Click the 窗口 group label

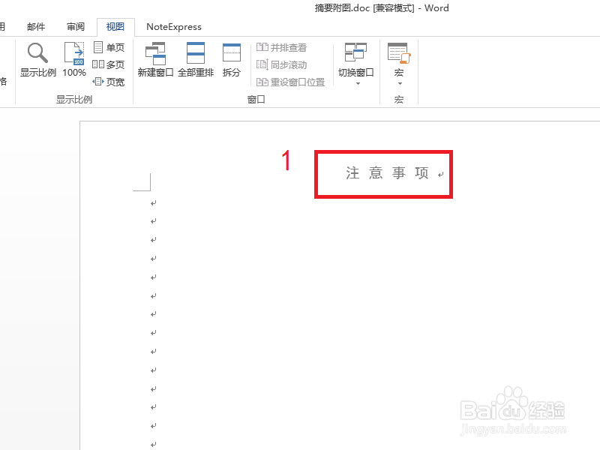[256, 100]
